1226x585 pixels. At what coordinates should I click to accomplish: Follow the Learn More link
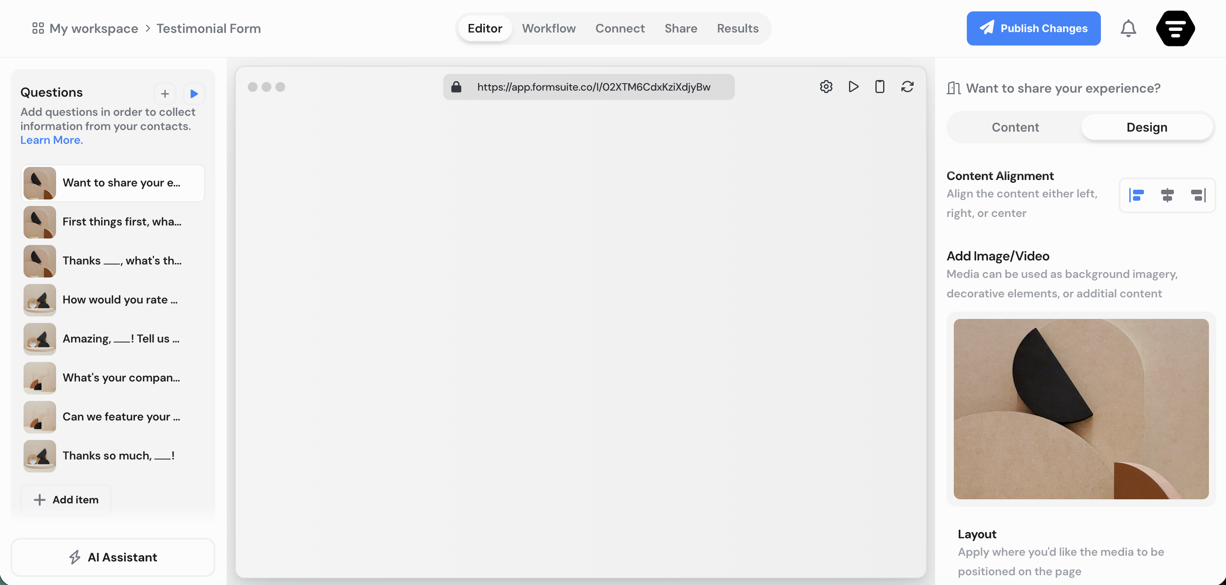tap(52, 140)
